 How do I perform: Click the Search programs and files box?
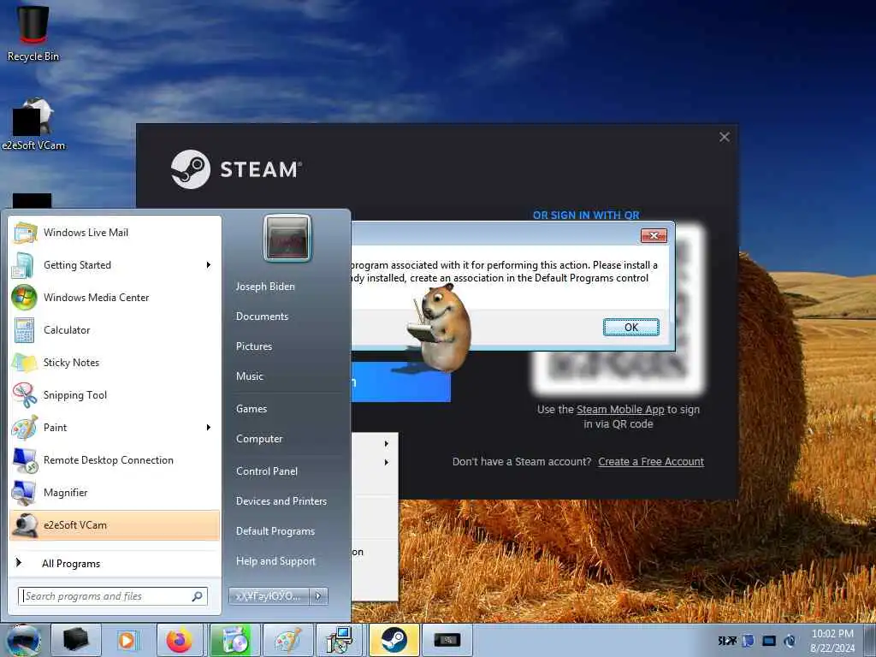[x=112, y=596]
